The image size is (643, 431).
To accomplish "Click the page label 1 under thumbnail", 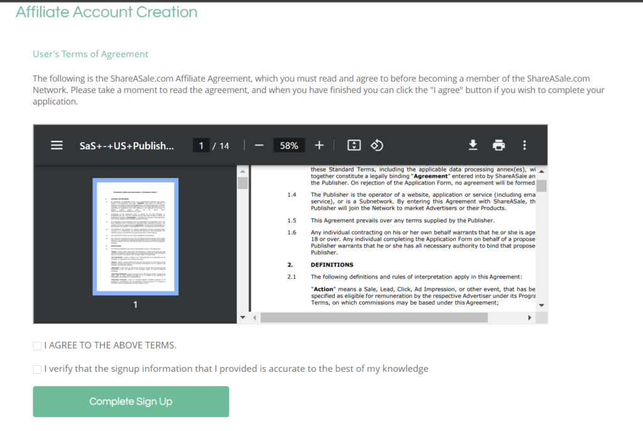I will 136,305.
